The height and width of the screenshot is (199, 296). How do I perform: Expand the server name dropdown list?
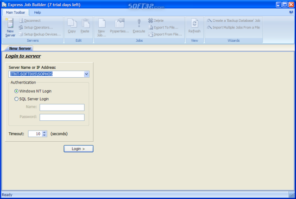click(86, 74)
